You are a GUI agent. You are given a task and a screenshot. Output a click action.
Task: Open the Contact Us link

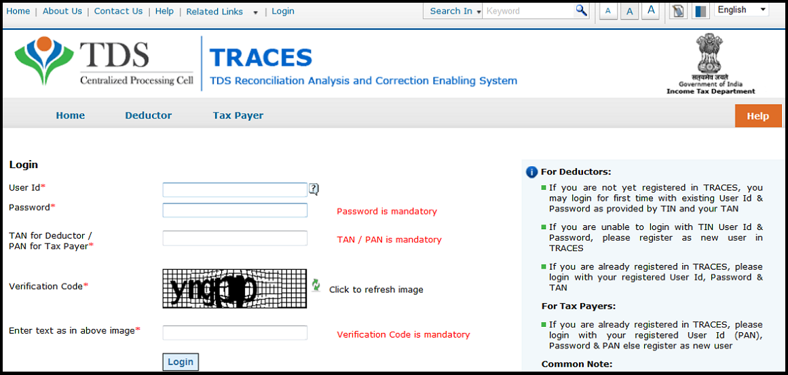point(118,11)
